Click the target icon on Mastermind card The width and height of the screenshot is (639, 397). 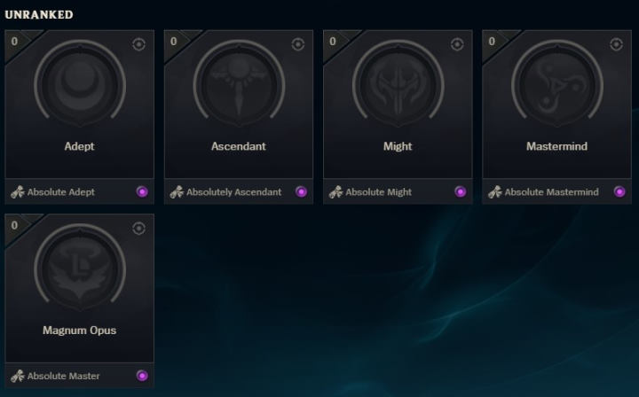click(x=616, y=44)
